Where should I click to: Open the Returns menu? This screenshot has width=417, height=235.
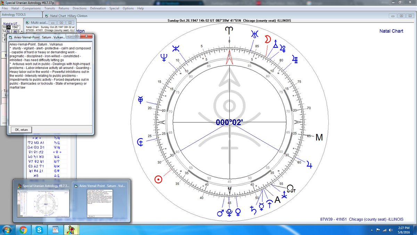point(64,8)
